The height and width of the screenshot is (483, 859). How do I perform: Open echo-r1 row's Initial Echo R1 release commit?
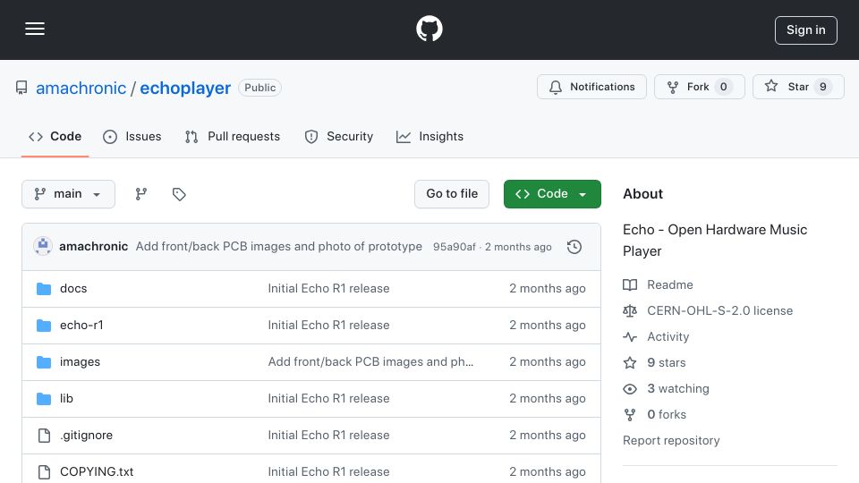[328, 326]
